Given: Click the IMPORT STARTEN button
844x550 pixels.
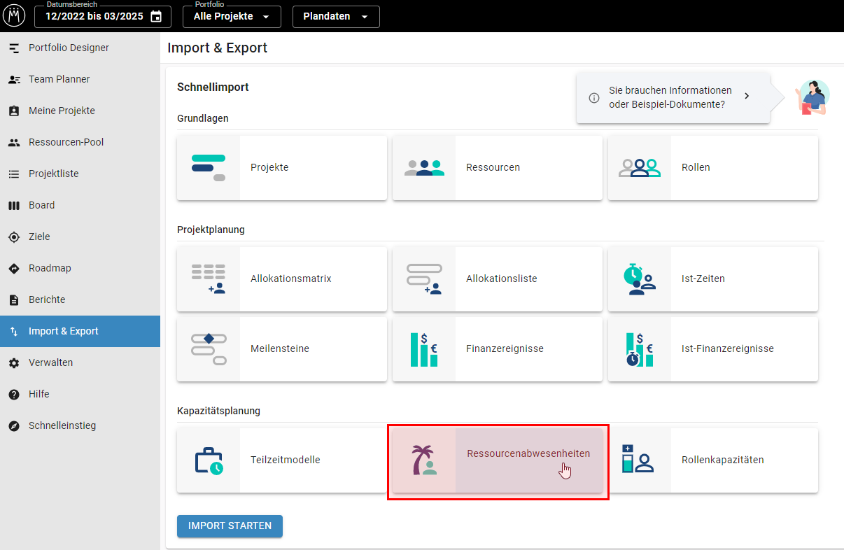Looking at the screenshot, I should pyautogui.click(x=230, y=526).
